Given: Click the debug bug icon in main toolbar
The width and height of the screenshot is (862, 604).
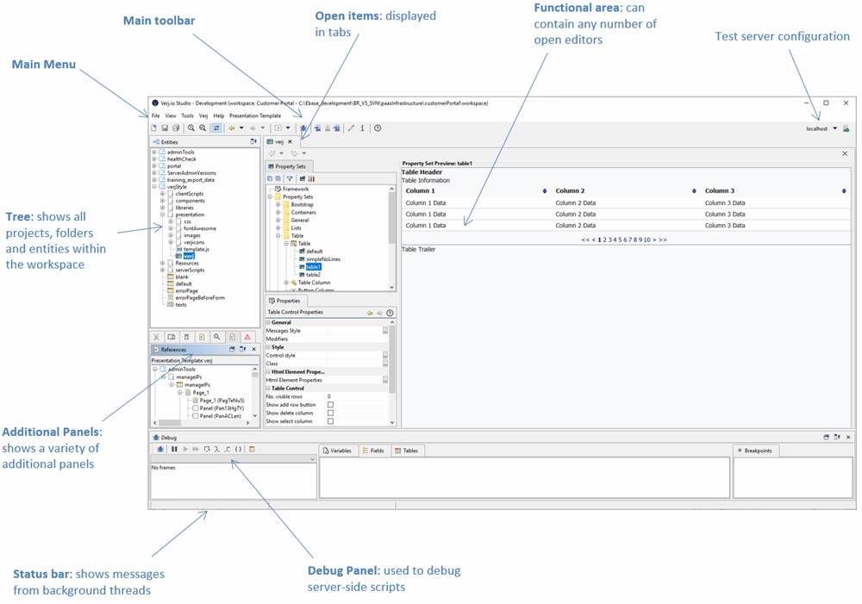Looking at the screenshot, I should [303, 128].
